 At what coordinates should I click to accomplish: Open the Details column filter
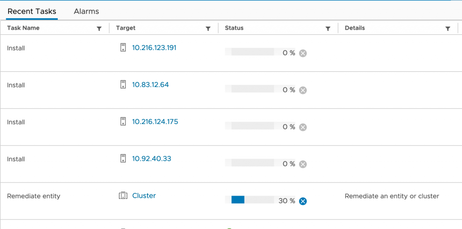(x=448, y=28)
